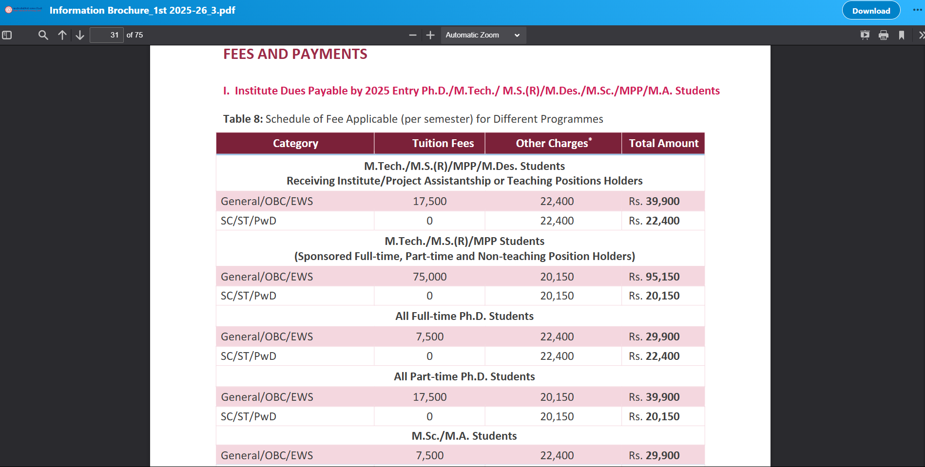Viewport: 925px width, 467px height.
Task: Click the Category table column header
Action: point(295,143)
